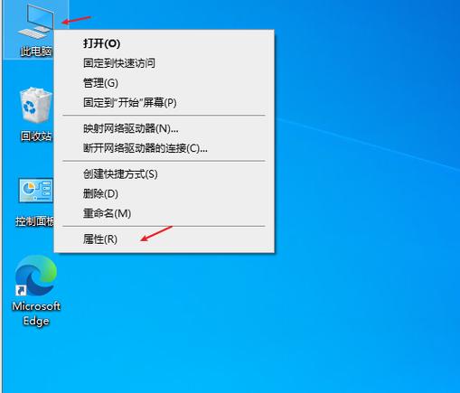Click the 回收站 label text
The height and width of the screenshot is (393, 460).
(36, 136)
